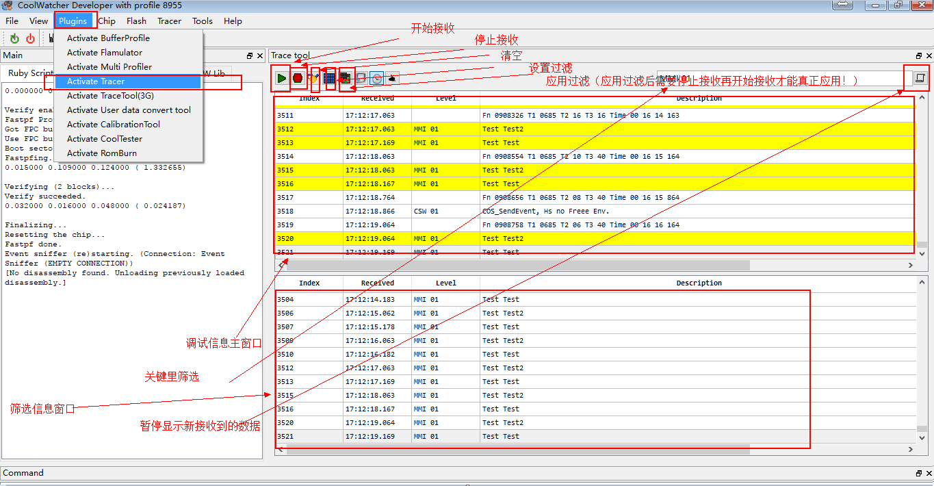The image size is (934, 486).
Task: Click Description header in upper trace table
Action: point(699,99)
